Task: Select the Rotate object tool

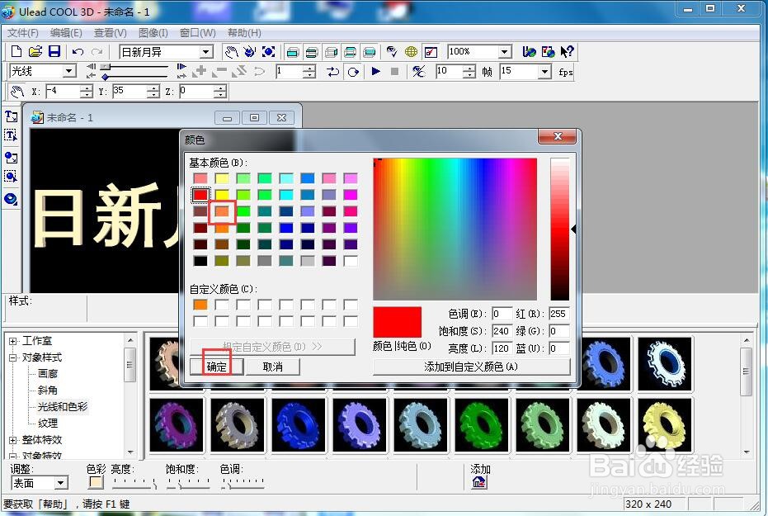Action: pos(249,51)
